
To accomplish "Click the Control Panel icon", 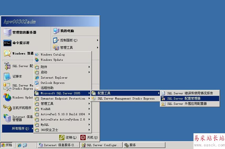I will (x=56, y=40).
